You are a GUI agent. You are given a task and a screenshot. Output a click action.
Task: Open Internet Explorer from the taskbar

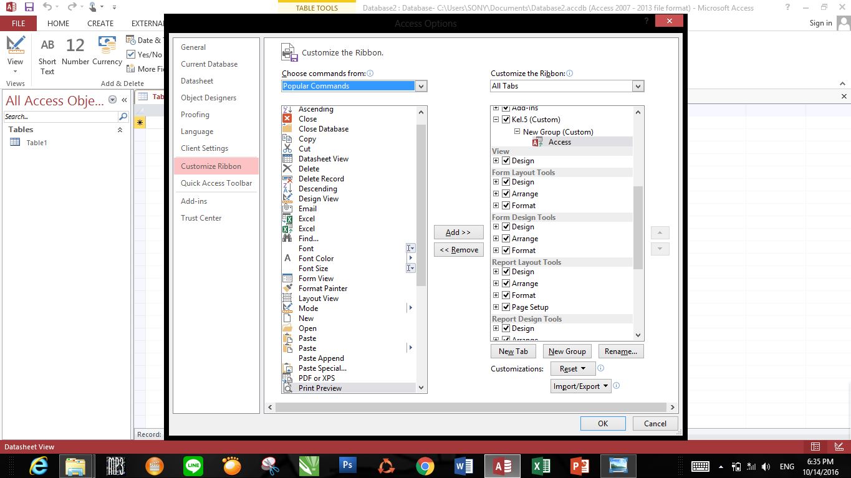39,466
